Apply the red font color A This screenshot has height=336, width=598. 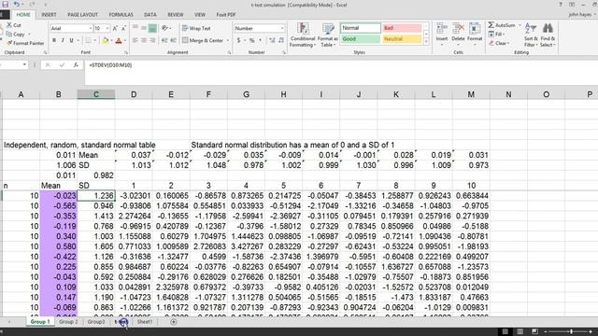(119, 40)
